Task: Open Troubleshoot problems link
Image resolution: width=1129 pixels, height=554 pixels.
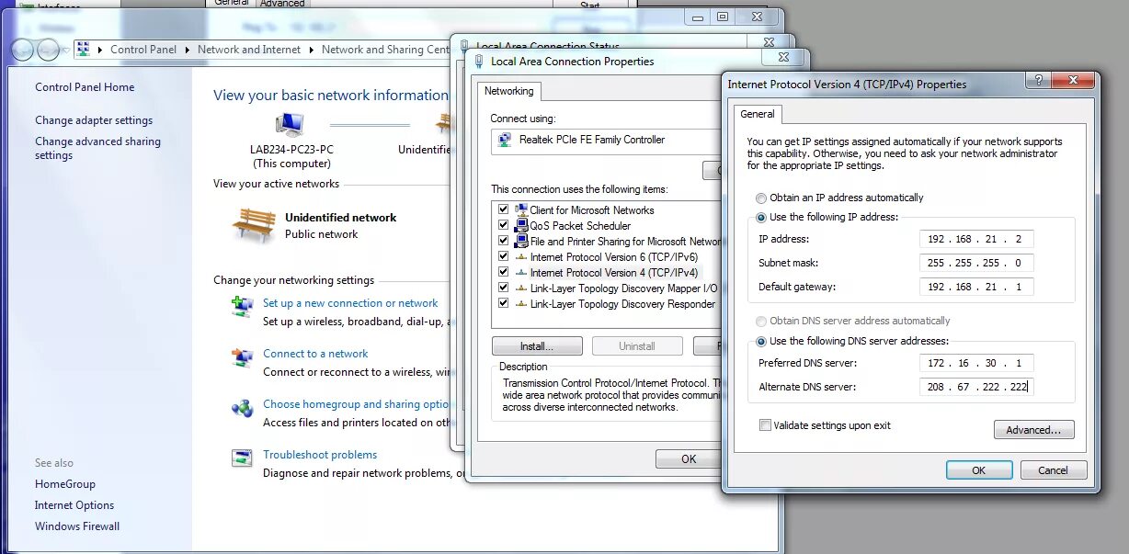Action: (x=320, y=455)
